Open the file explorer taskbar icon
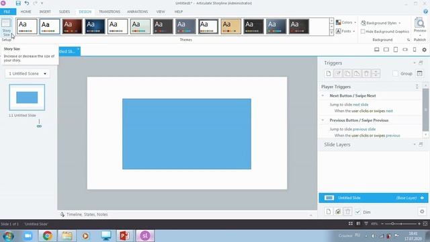The height and width of the screenshot is (242, 430). [x=67, y=236]
